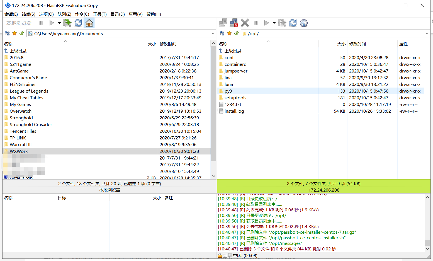433x261 pixels.
Task: Sort local files by 名称 column
Action: (65, 44)
